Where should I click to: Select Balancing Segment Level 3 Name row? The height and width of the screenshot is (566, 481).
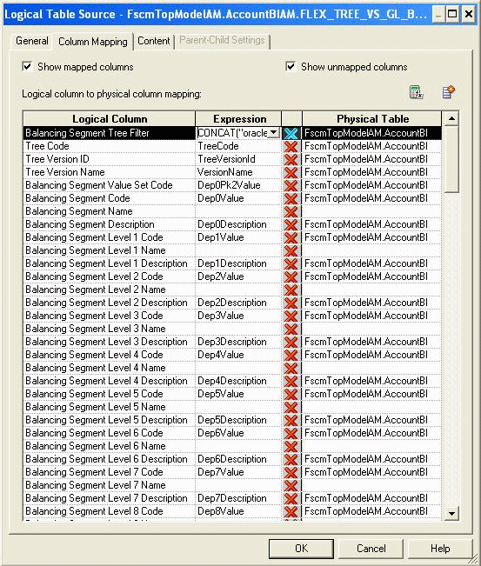[x=109, y=329]
